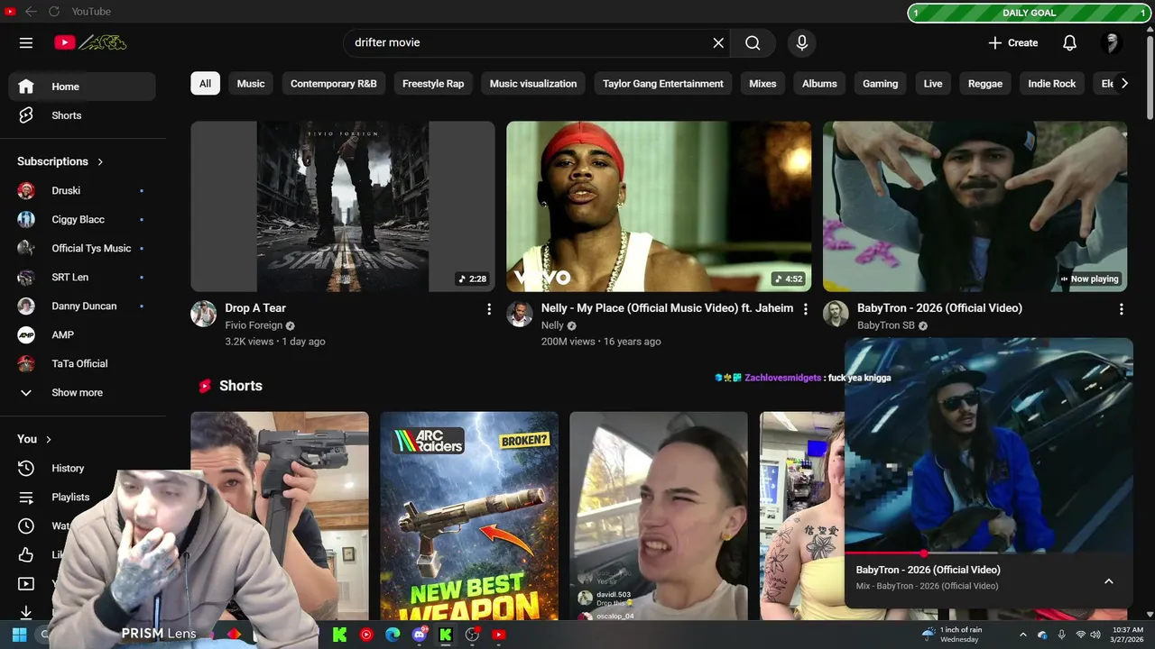Click the Create button

[1013, 42]
